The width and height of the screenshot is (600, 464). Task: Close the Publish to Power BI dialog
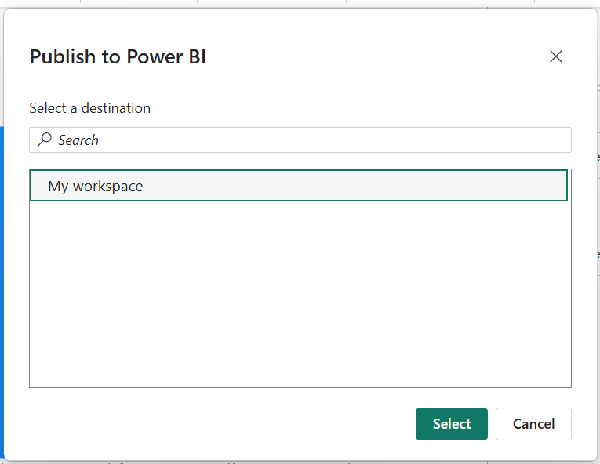click(555, 56)
